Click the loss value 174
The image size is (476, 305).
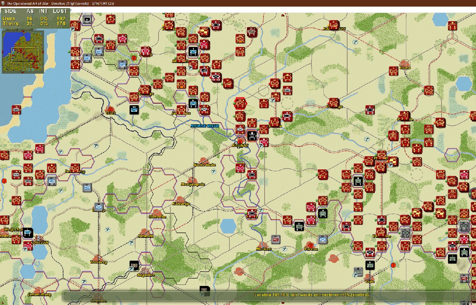(x=61, y=23)
